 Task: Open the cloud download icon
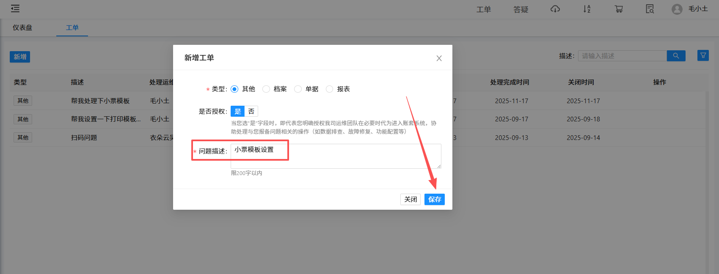click(555, 9)
